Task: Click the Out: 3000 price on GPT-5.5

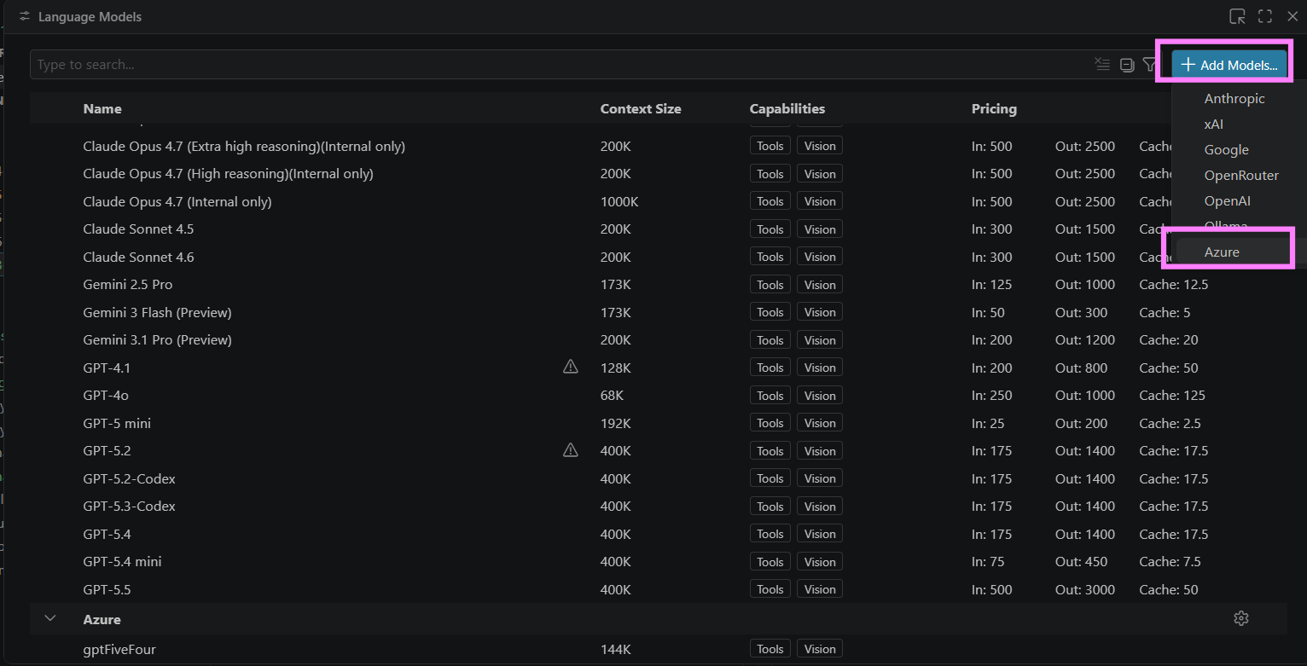Action: pyautogui.click(x=1085, y=589)
